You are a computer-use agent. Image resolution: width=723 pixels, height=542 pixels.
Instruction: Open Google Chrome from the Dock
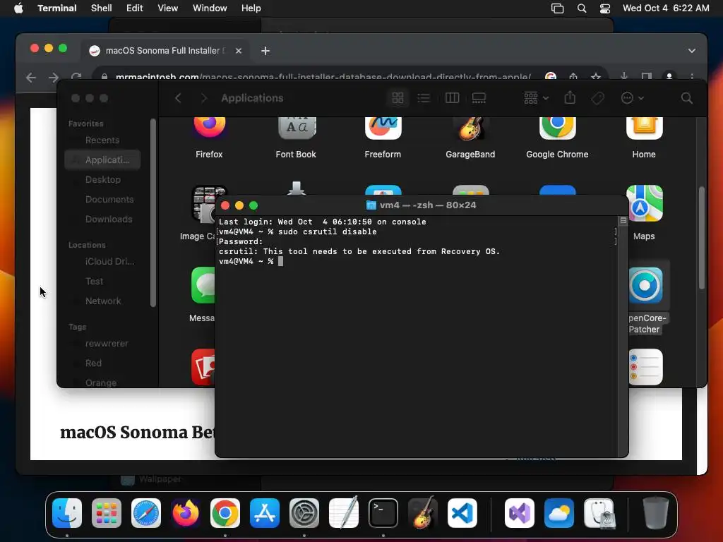(225, 513)
